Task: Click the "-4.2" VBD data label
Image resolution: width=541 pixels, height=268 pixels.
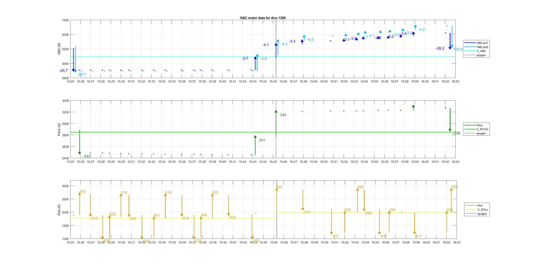Action: (x=422, y=30)
